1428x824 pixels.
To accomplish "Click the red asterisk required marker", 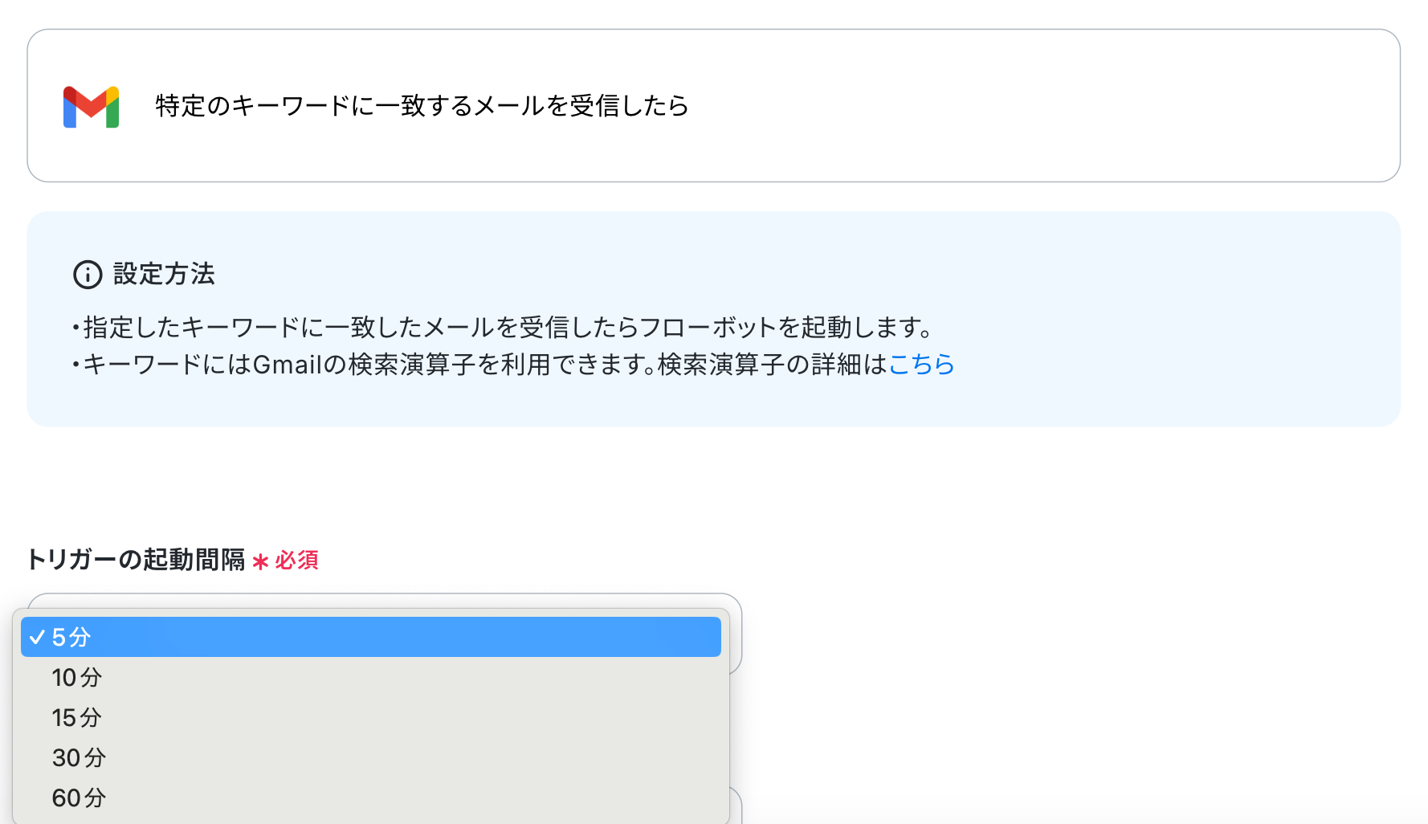I will 260,561.
